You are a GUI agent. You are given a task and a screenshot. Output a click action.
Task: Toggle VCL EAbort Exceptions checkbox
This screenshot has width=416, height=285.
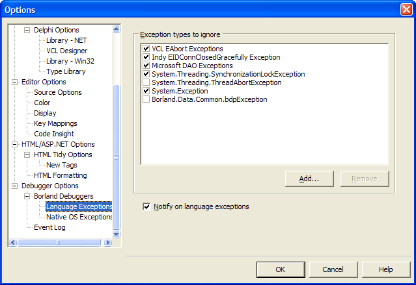pos(146,49)
